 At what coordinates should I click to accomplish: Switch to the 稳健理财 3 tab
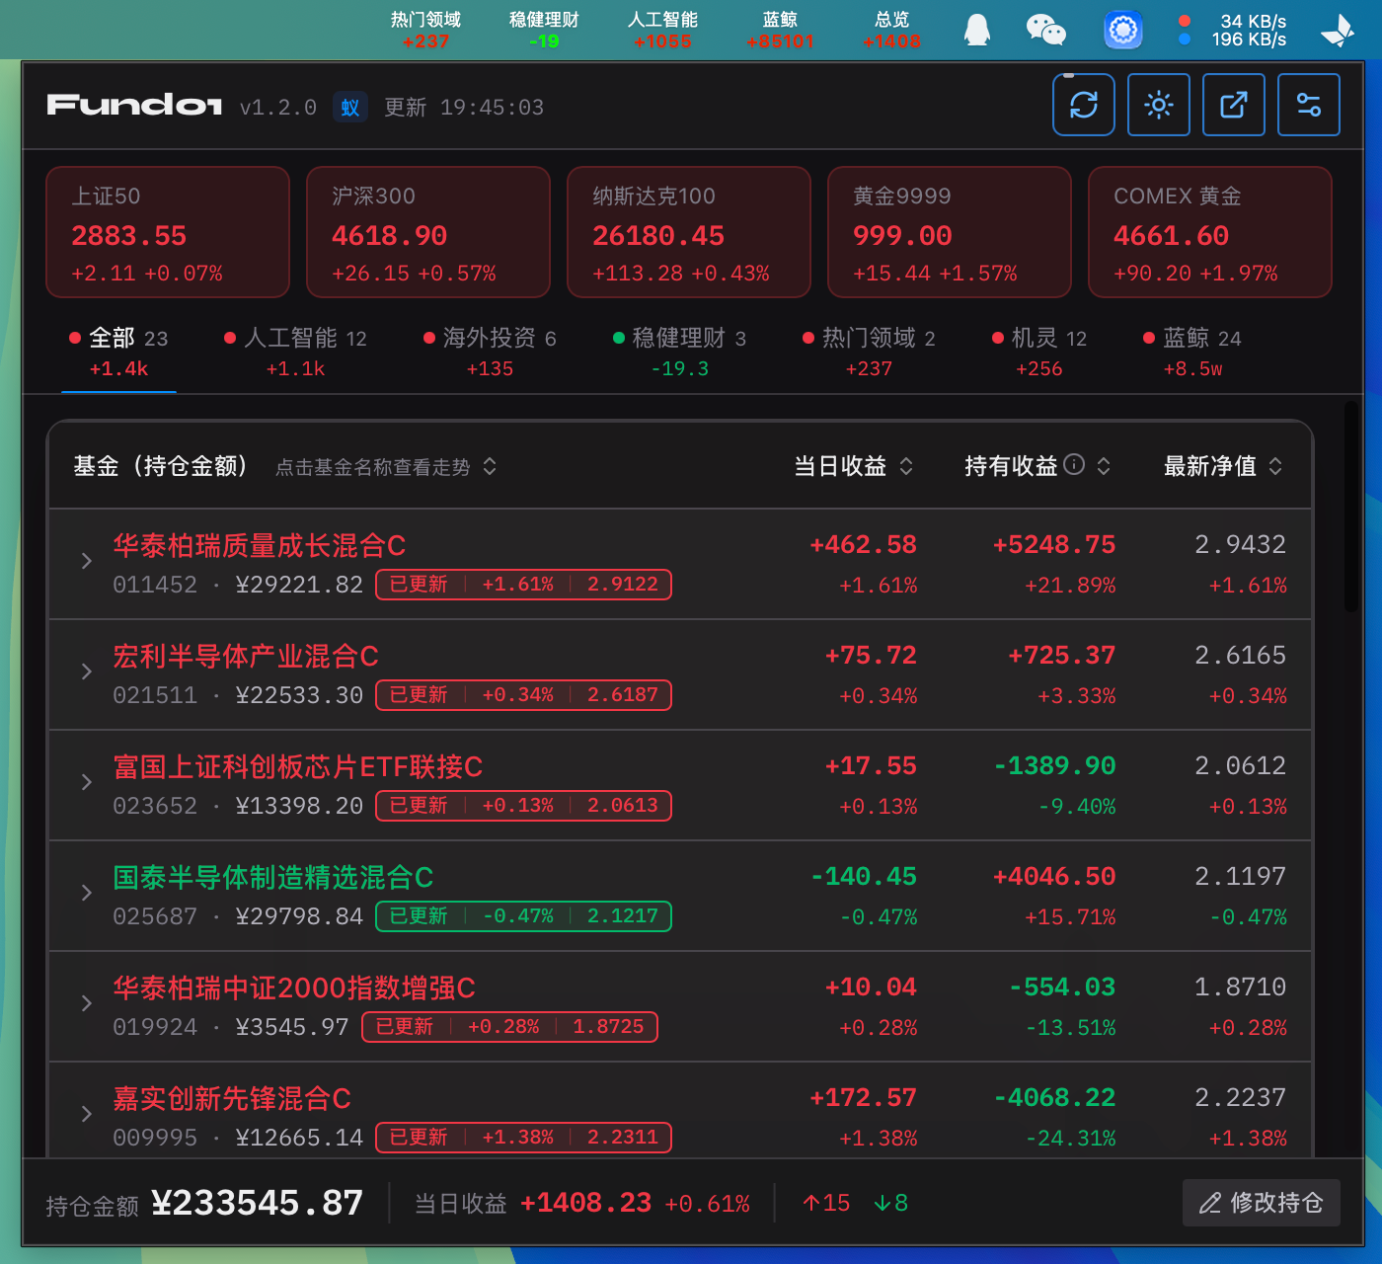click(679, 353)
